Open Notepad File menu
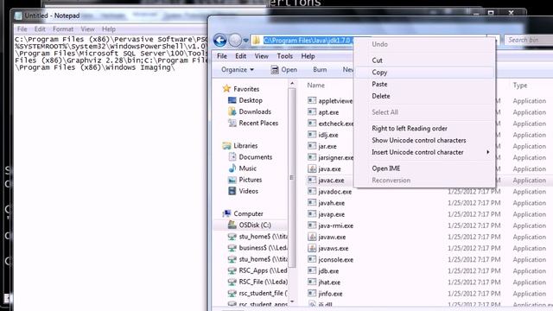The image size is (553, 311). click(22, 29)
